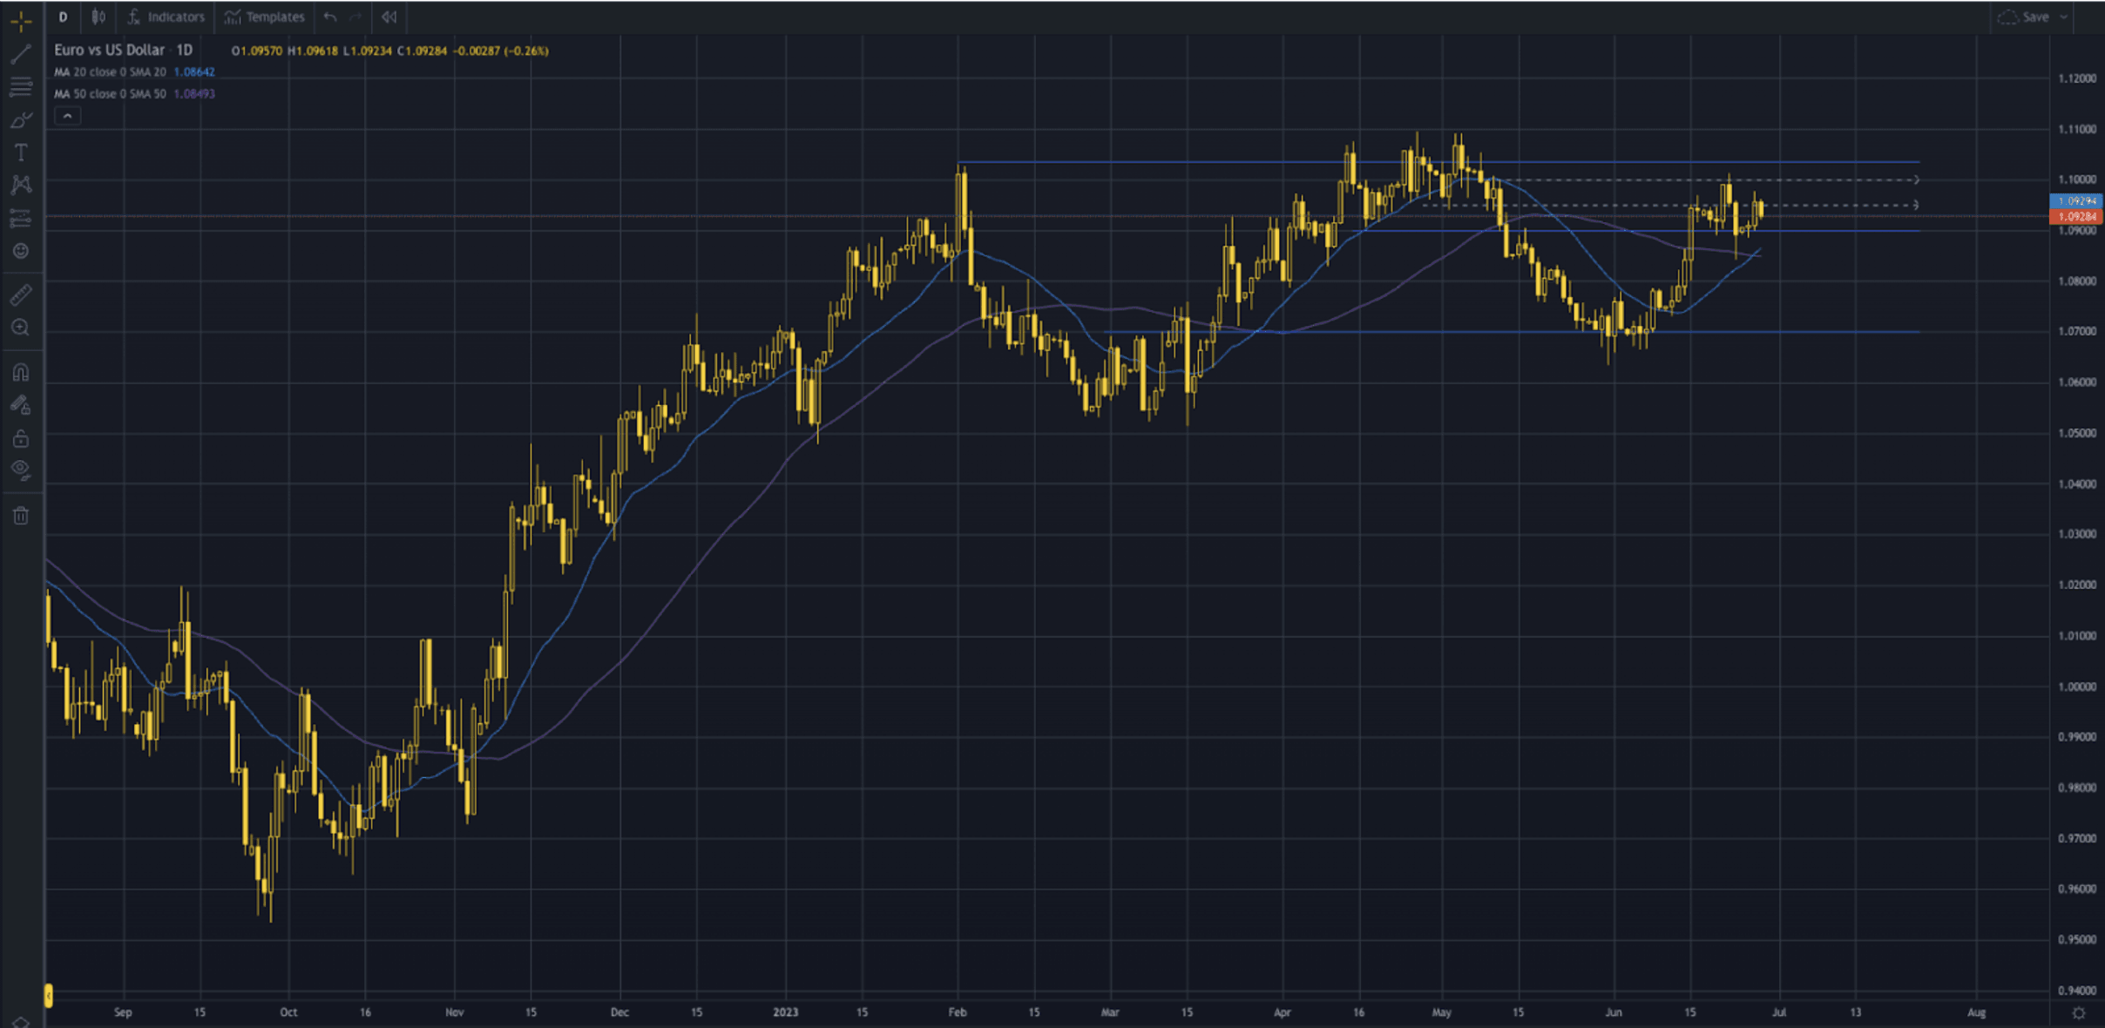The width and height of the screenshot is (2105, 1028).
Task: Click the redo arrow
Action: tap(355, 17)
